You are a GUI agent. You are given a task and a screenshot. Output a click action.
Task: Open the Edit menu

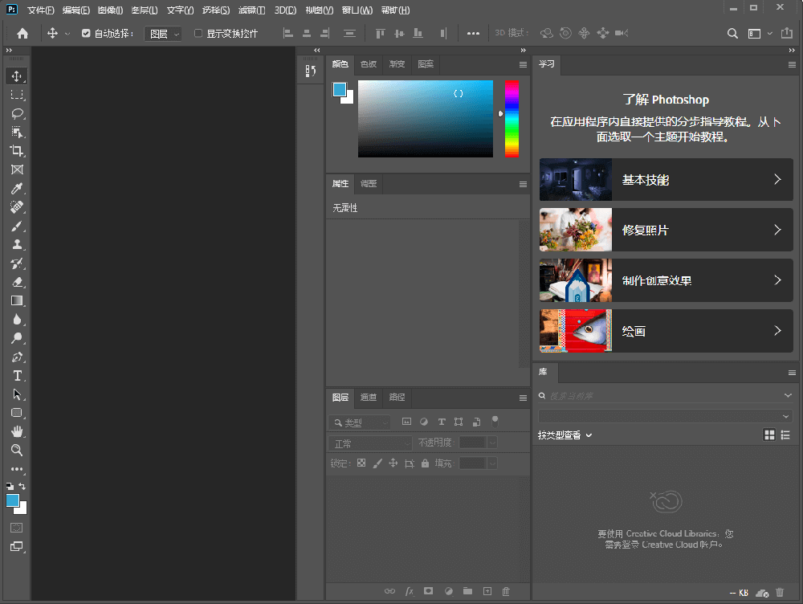coord(75,10)
